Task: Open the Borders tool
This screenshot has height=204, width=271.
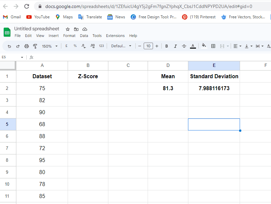Action: (x=213, y=46)
